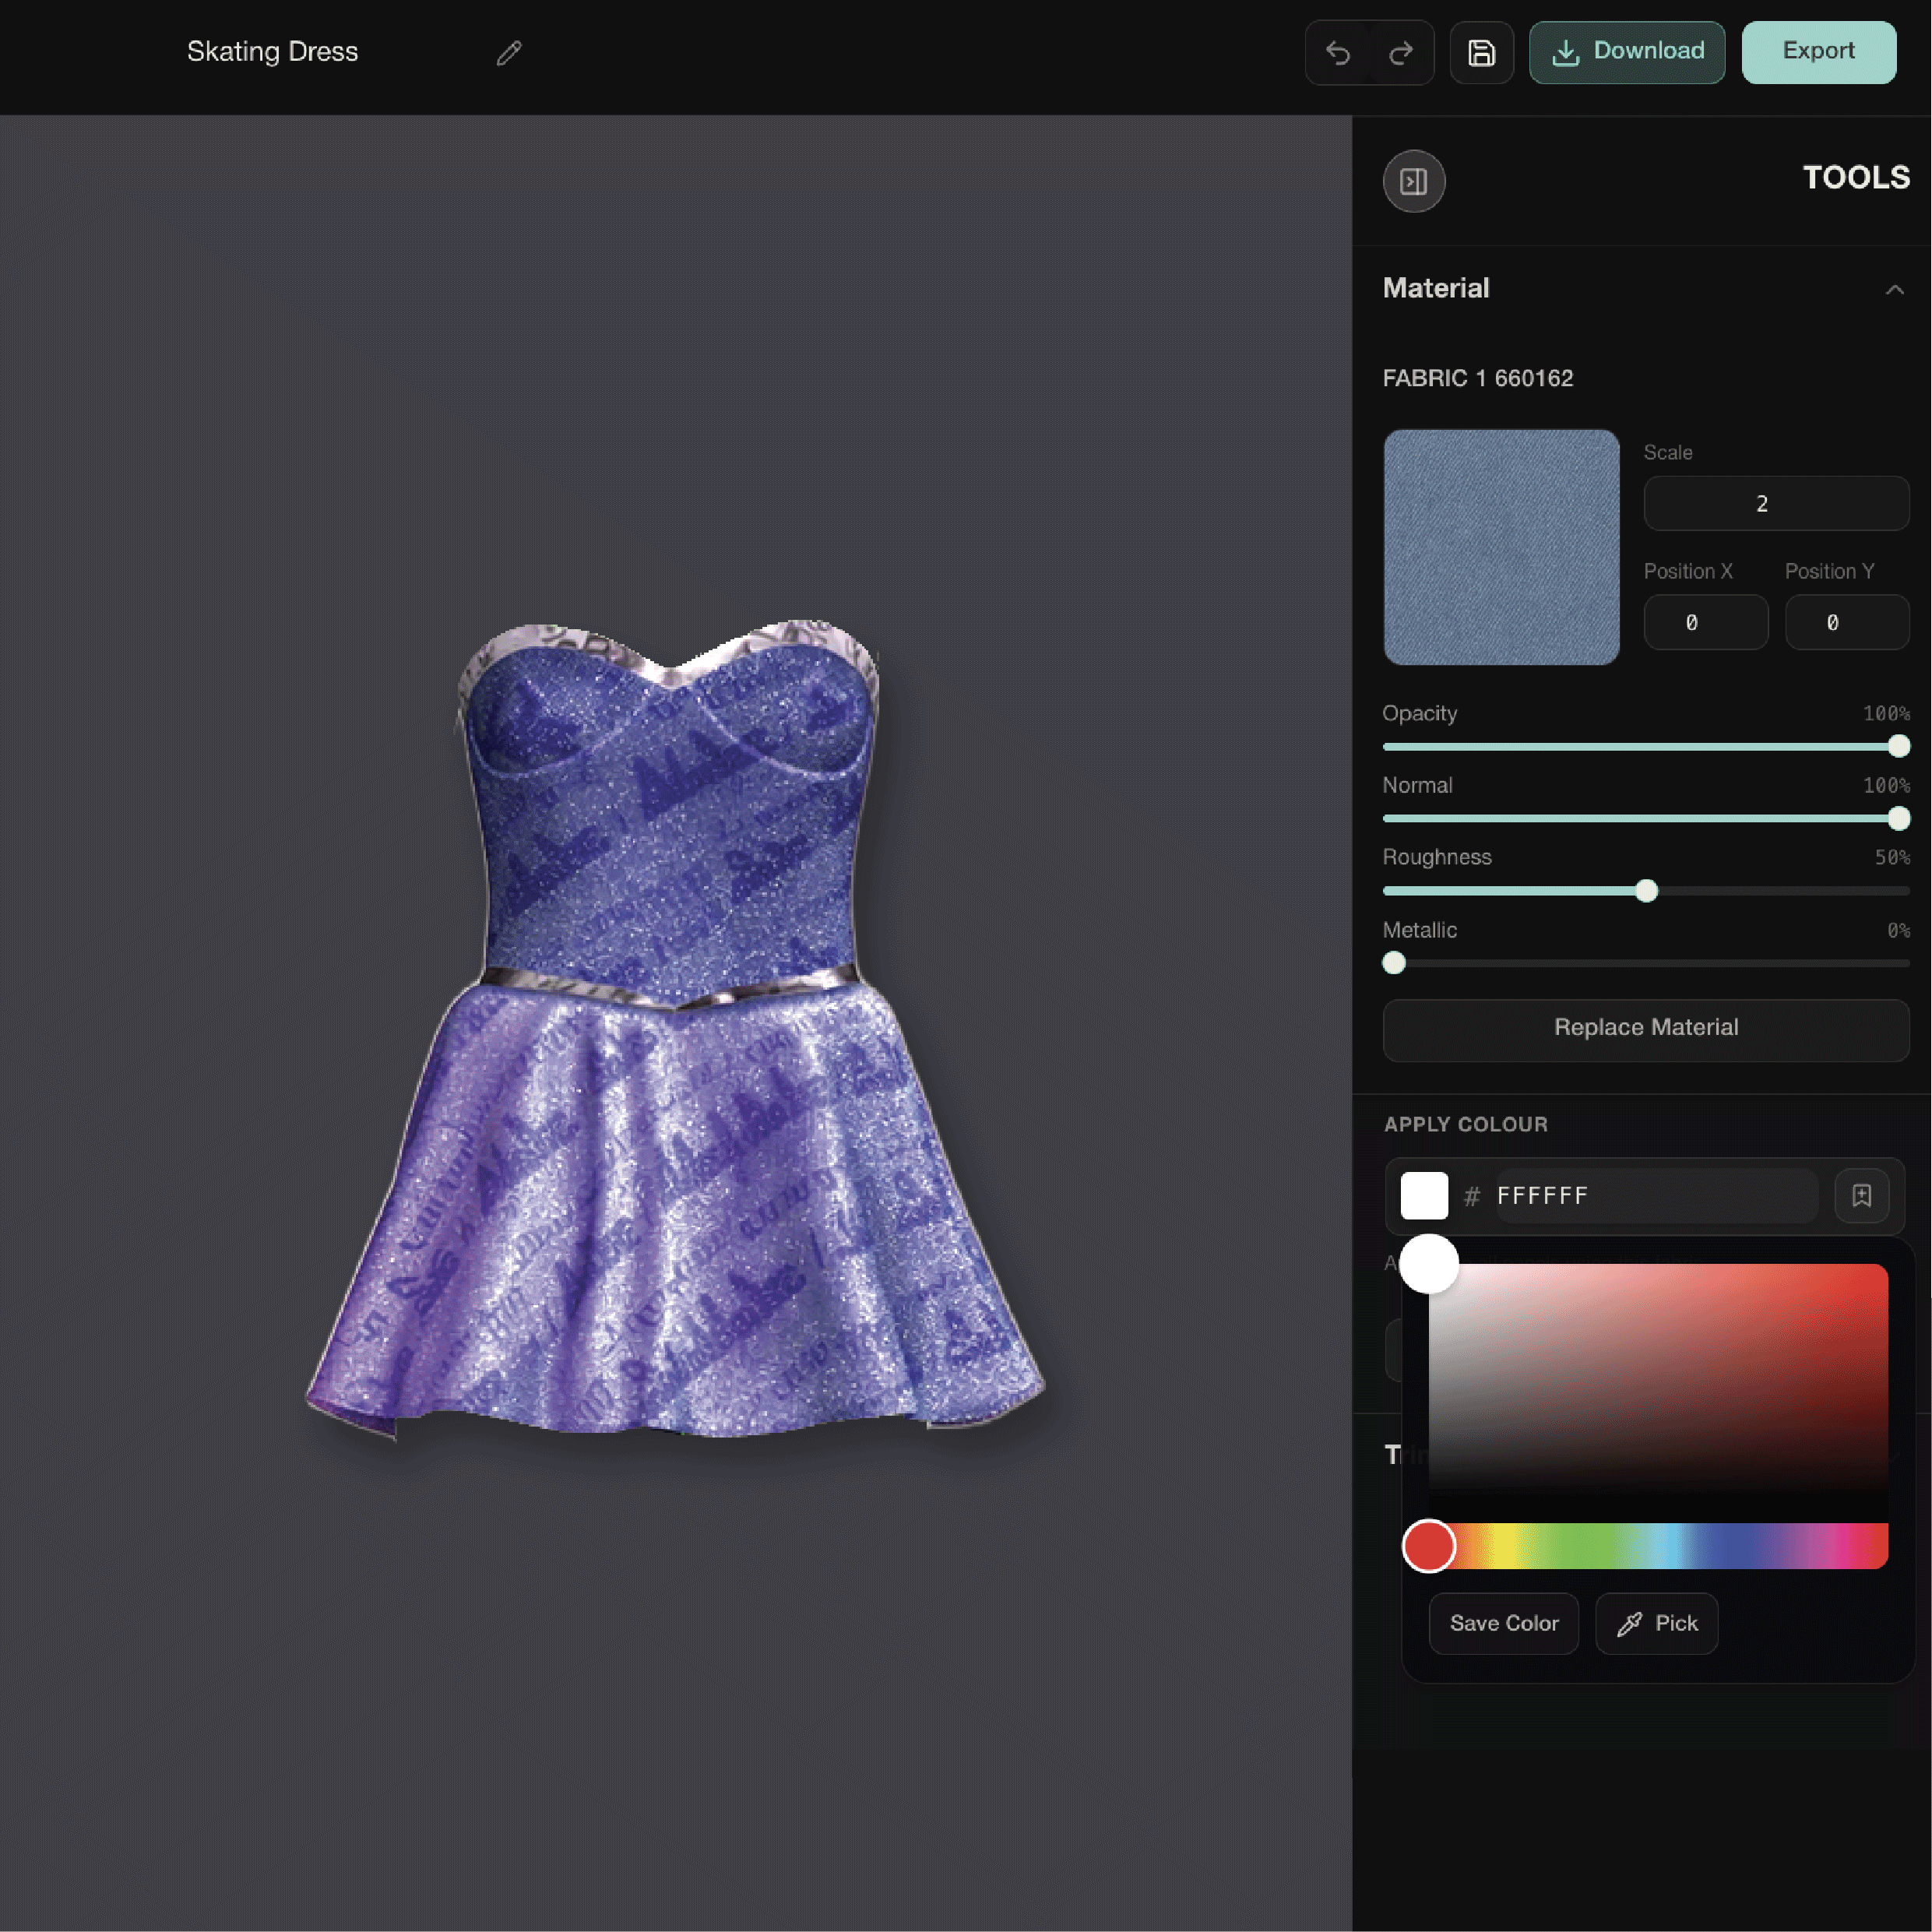The image size is (1932, 1932).
Task: Click the Metallic slider handle
Action: point(1394,963)
